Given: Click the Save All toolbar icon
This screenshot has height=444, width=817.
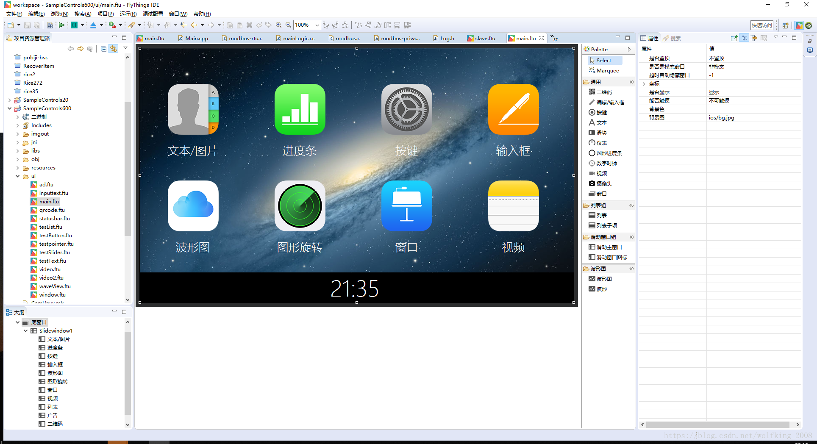Looking at the screenshot, I should pyautogui.click(x=37, y=25).
